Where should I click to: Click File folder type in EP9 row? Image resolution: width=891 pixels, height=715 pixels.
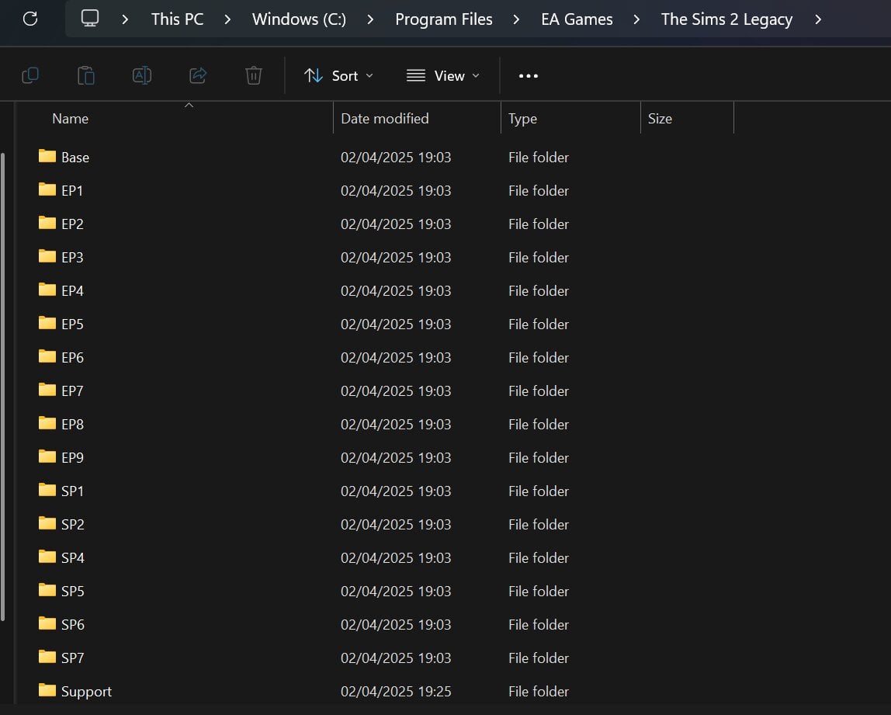pos(538,457)
